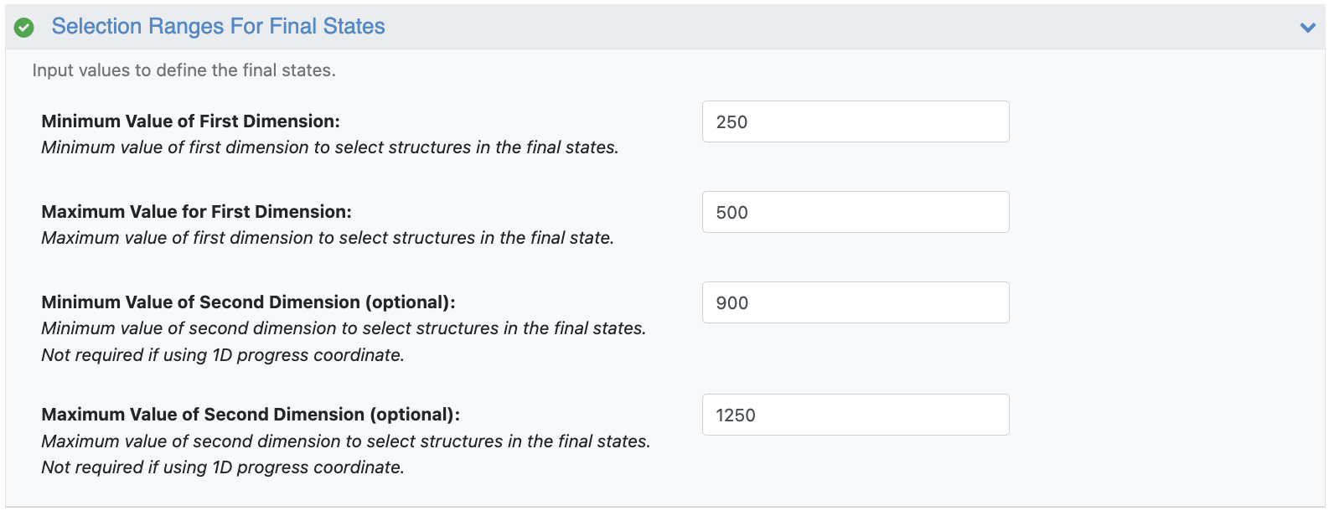Click the '(optional)' text in the Minimum Second label
This screenshot has height=516, width=1334.
[410, 302]
